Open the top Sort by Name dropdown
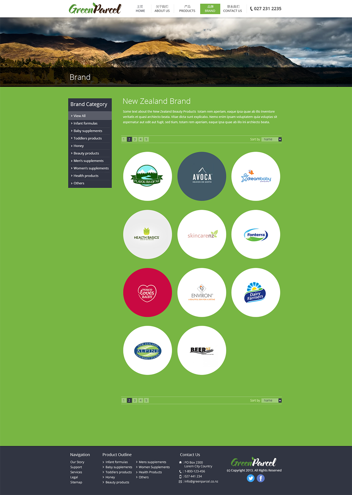This screenshot has height=495, width=352. (271, 139)
